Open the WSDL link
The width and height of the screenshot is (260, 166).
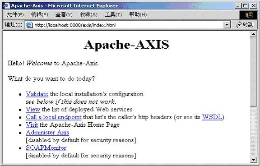click(x=212, y=117)
